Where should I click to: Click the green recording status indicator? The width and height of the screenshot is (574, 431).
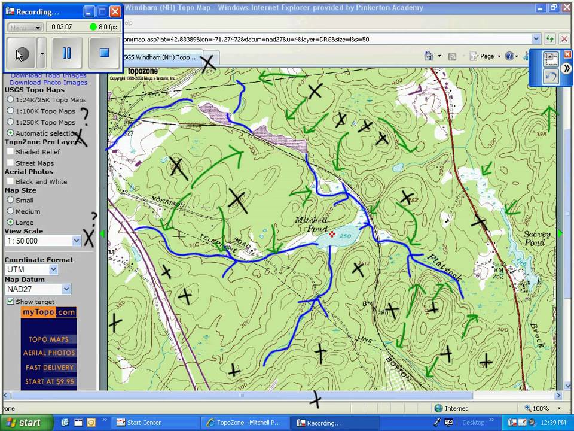[93, 27]
